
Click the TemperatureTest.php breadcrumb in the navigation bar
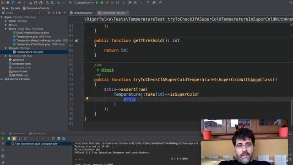click(37, 8)
